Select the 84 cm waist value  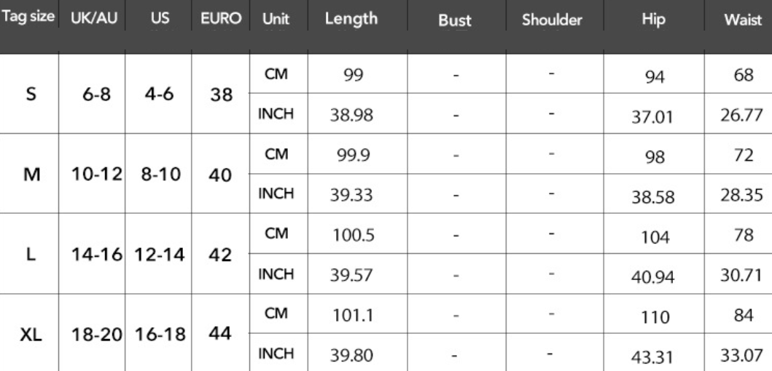[743, 314]
